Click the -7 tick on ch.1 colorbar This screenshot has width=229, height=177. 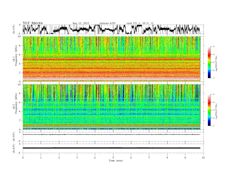click(213, 78)
